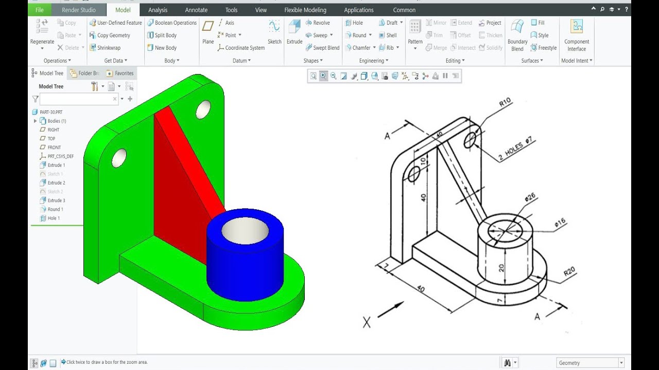This screenshot has width=659, height=370.
Task: Insert a datum Axis
Action: [x=226, y=23]
